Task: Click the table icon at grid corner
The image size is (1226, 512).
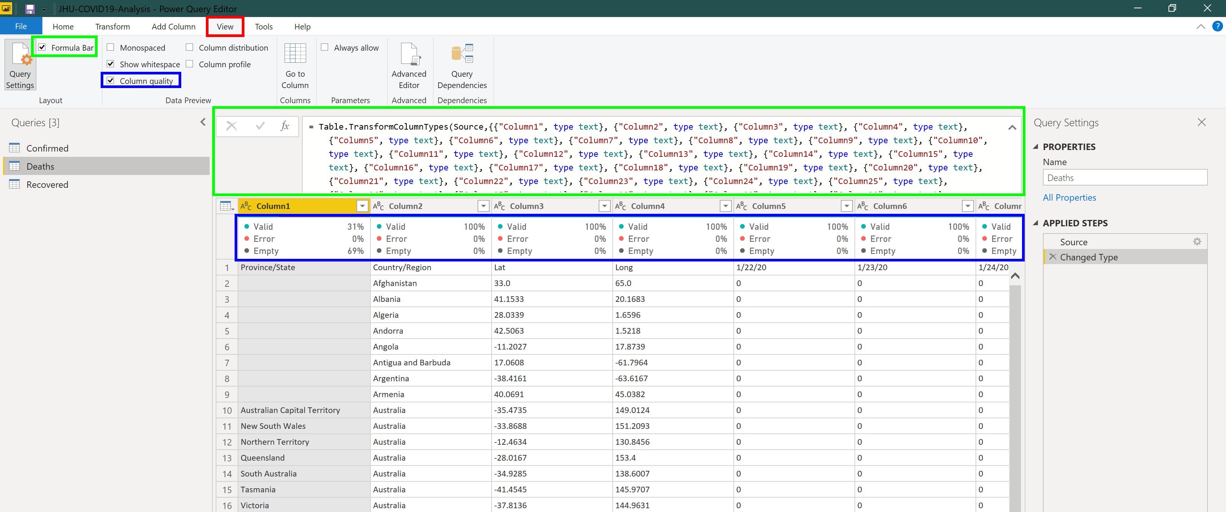Action: click(x=226, y=206)
